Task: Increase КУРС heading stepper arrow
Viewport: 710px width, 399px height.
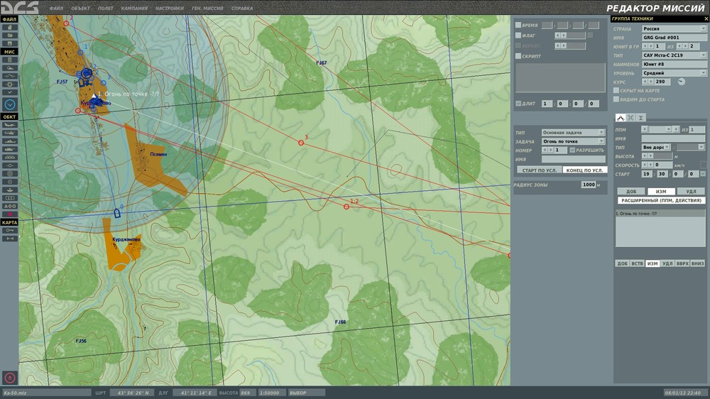Action: 650,82
